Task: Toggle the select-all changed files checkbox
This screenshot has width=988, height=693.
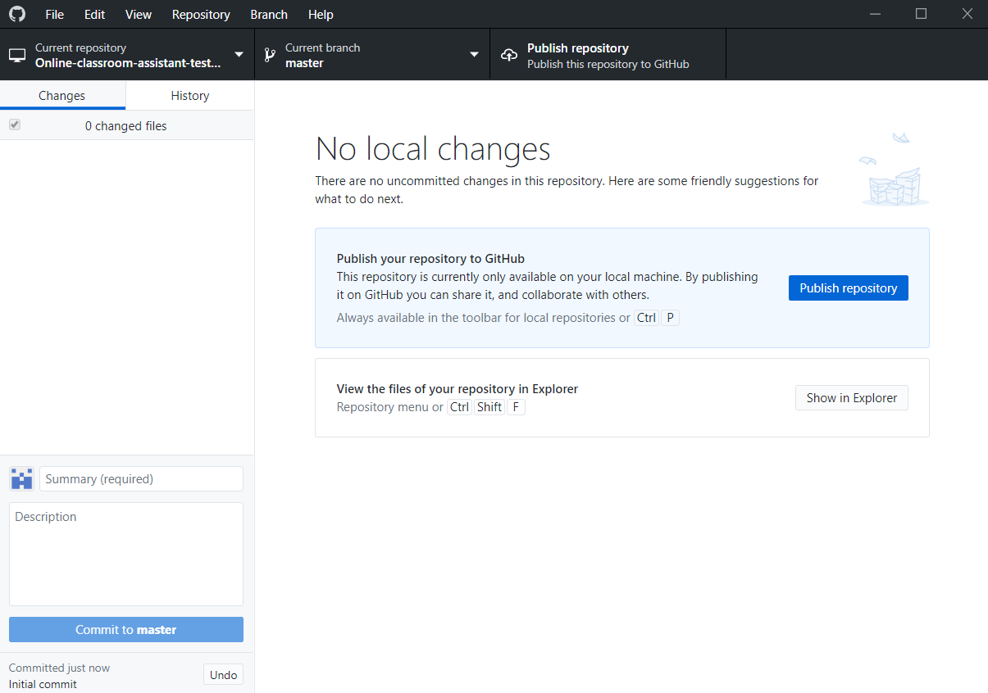Action: (x=15, y=125)
